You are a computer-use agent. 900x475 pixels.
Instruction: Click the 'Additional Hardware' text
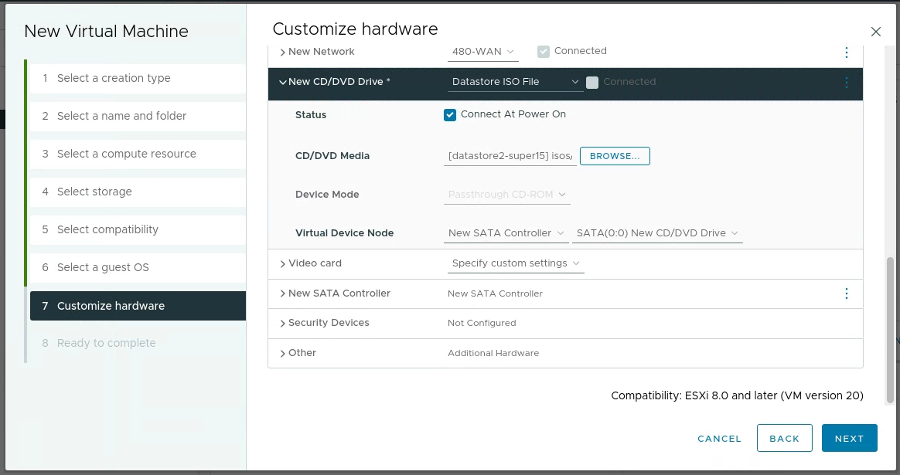click(493, 354)
